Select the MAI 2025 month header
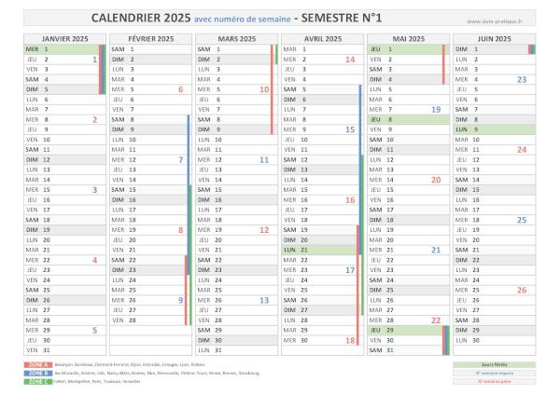Screen dimensions: 560x395 pyautogui.click(x=409, y=39)
